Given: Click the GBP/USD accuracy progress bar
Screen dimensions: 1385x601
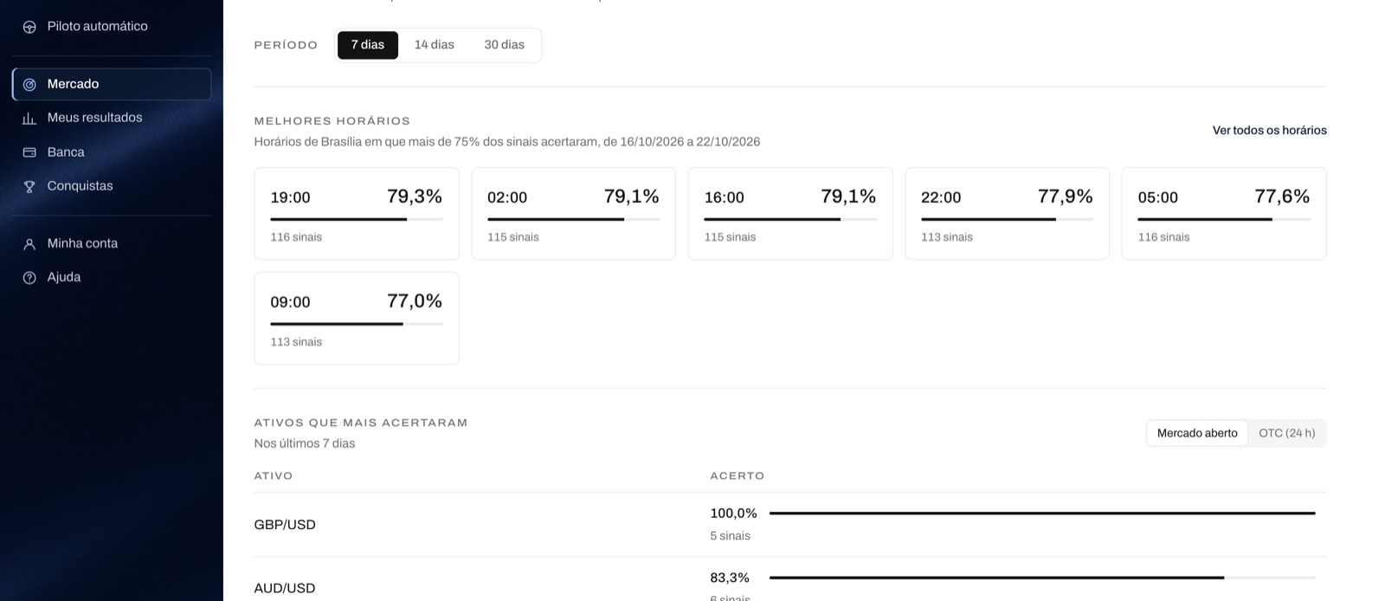Looking at the screenshot, I should click(x=1042, y=514).
